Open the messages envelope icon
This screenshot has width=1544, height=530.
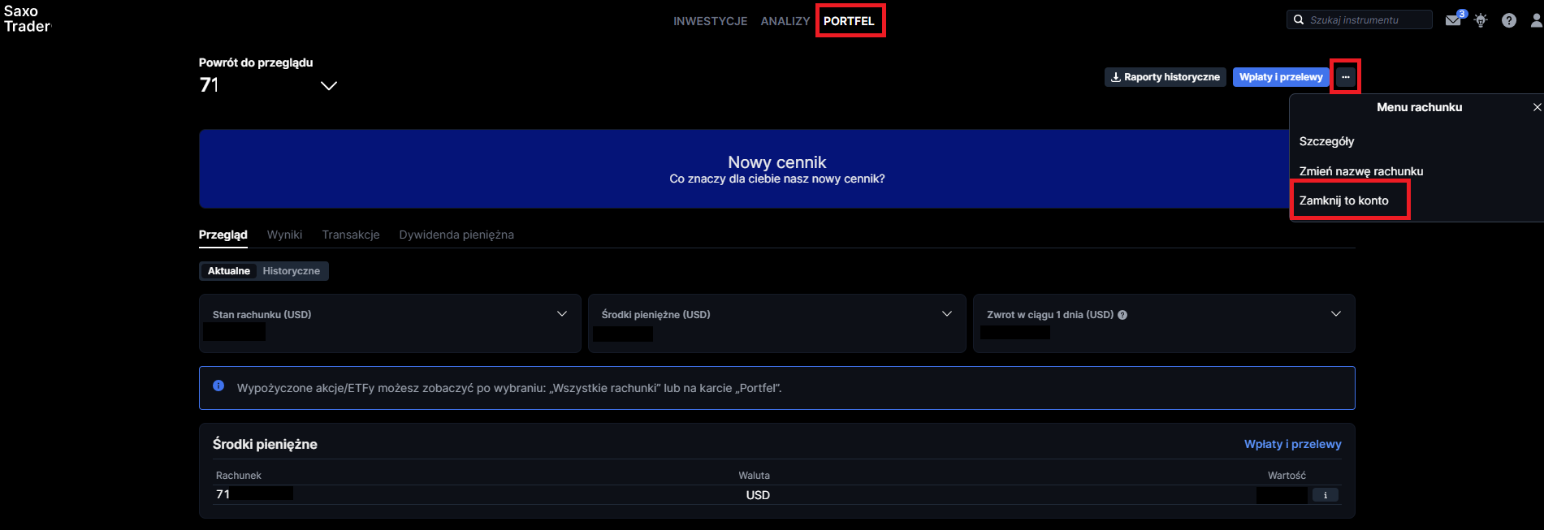tap(1453, 20)
